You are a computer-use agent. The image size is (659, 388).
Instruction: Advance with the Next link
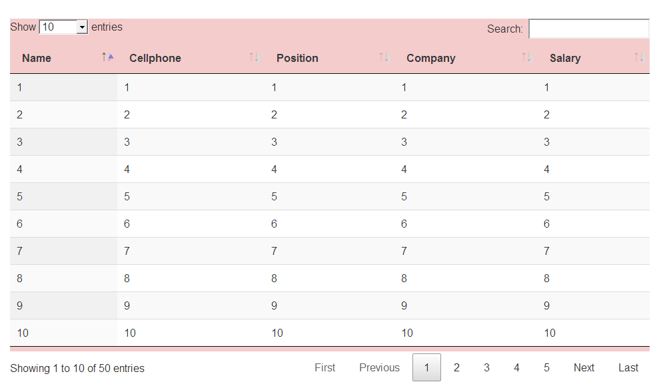tap(584, 367)
